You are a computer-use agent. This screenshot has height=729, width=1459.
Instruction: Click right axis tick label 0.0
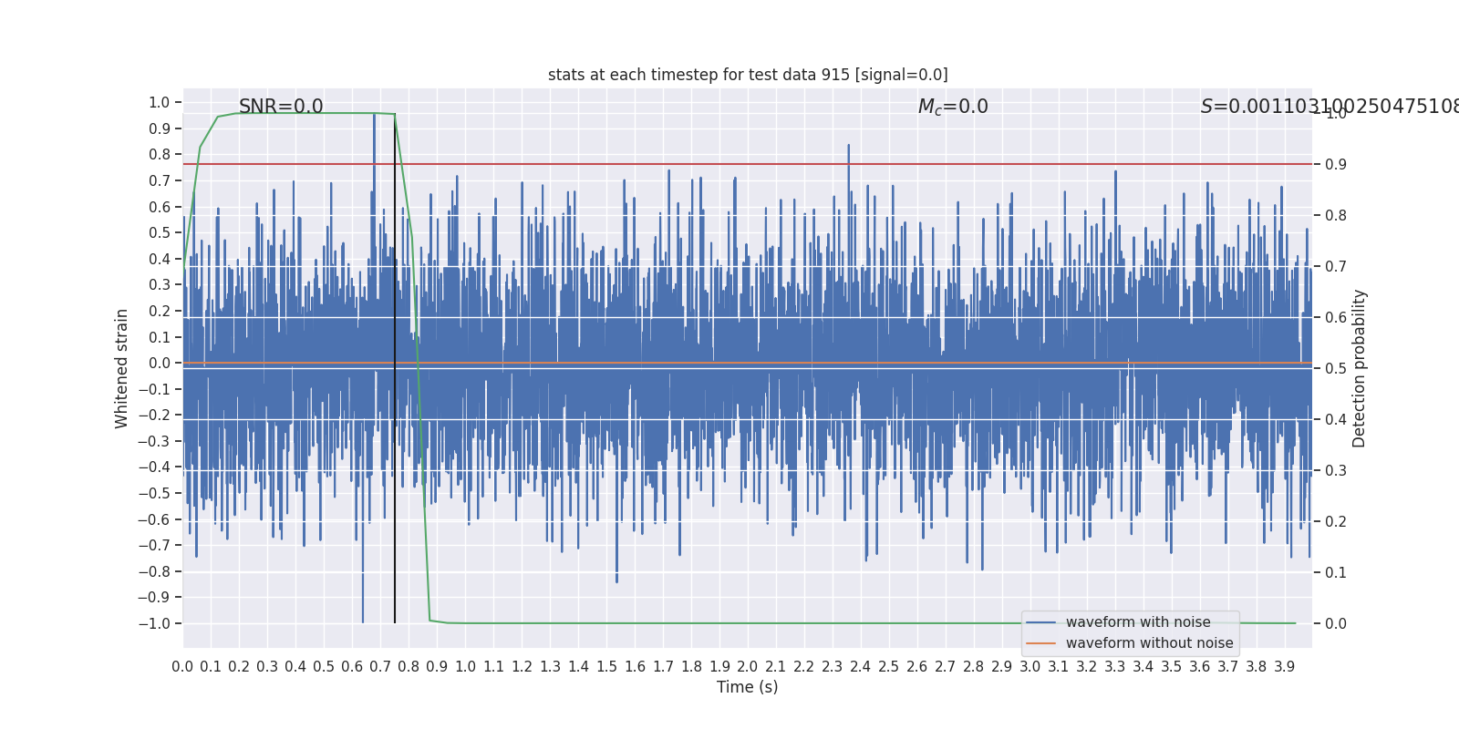click(x=1336, y=624)
